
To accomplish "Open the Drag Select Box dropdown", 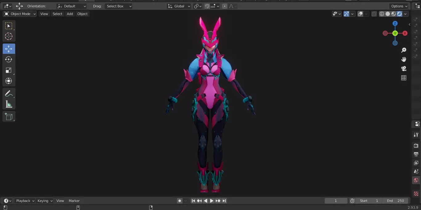I will [119, 6].
